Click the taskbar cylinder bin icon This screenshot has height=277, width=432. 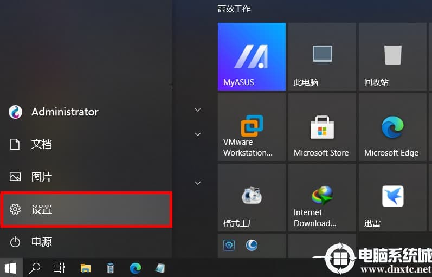[x=110, y=268]
